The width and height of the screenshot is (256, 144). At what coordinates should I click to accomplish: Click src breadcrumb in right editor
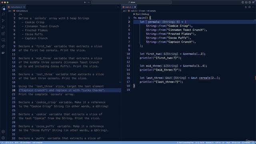click(124, 11)
